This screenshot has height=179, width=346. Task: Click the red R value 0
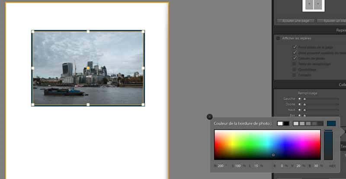click(282, 166)
